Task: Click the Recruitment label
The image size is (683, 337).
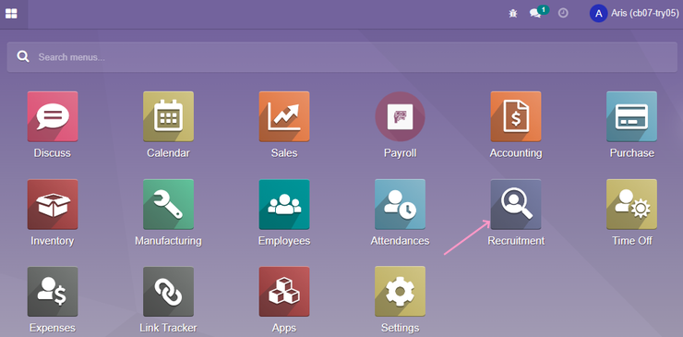Action: 516,241
